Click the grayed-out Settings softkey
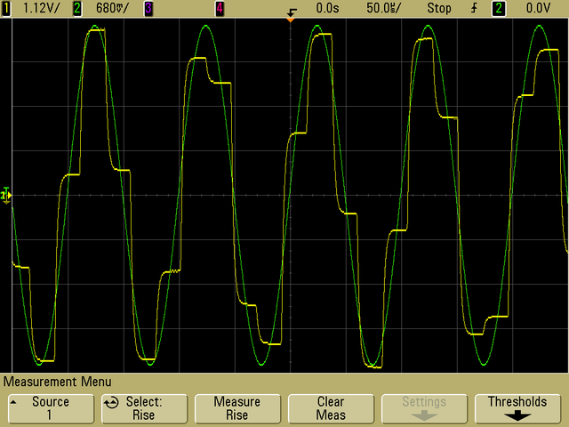This screenshot has width=569, height=427. pyautogui.click(x=424, y=409)
